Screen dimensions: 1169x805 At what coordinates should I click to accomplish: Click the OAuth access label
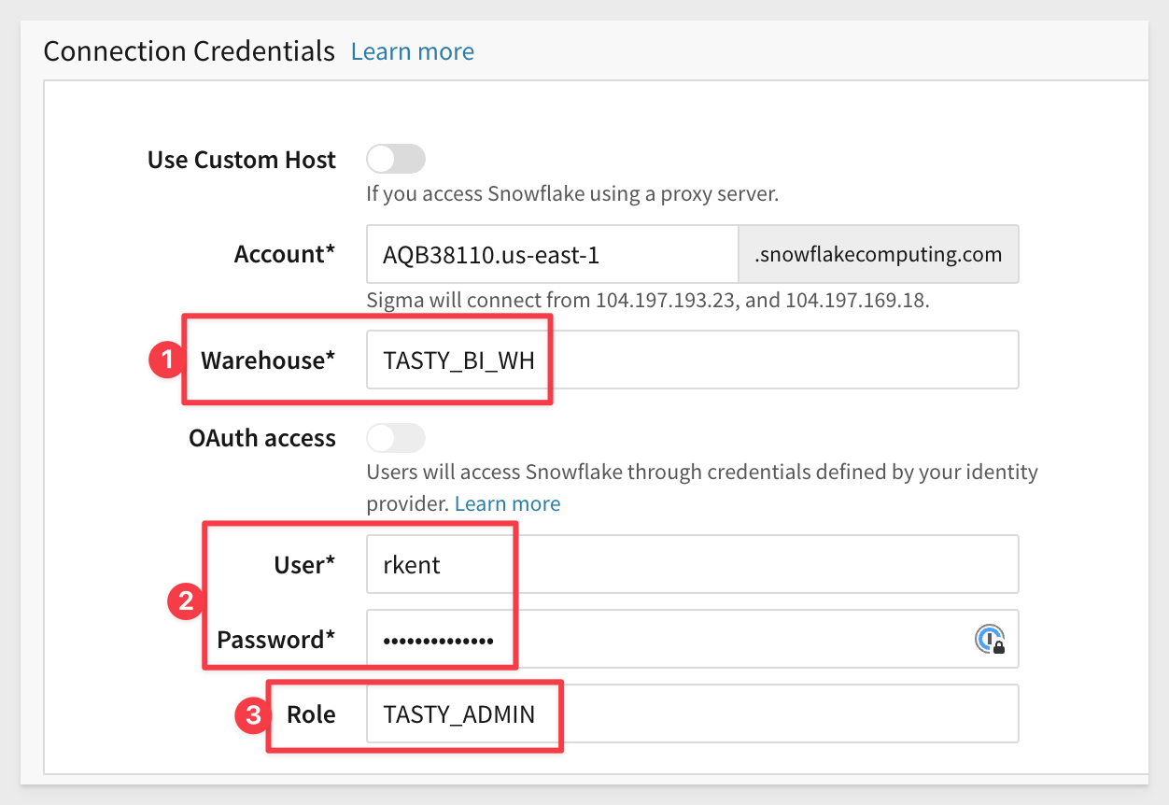(x=261, y=439)
